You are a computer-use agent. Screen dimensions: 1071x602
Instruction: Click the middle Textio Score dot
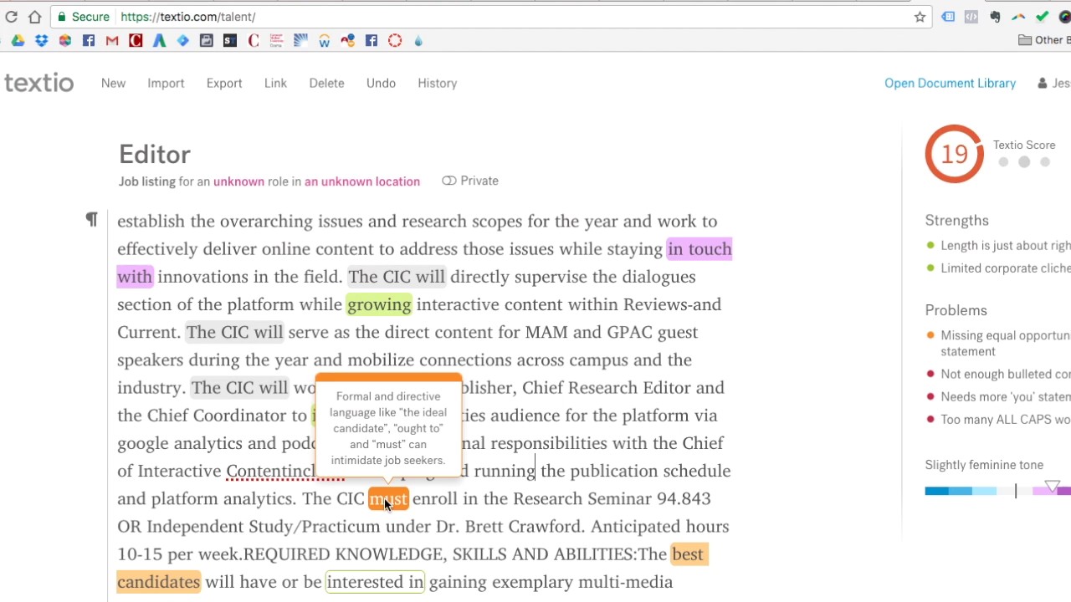pyautogui.click(x=1024, y=162)
